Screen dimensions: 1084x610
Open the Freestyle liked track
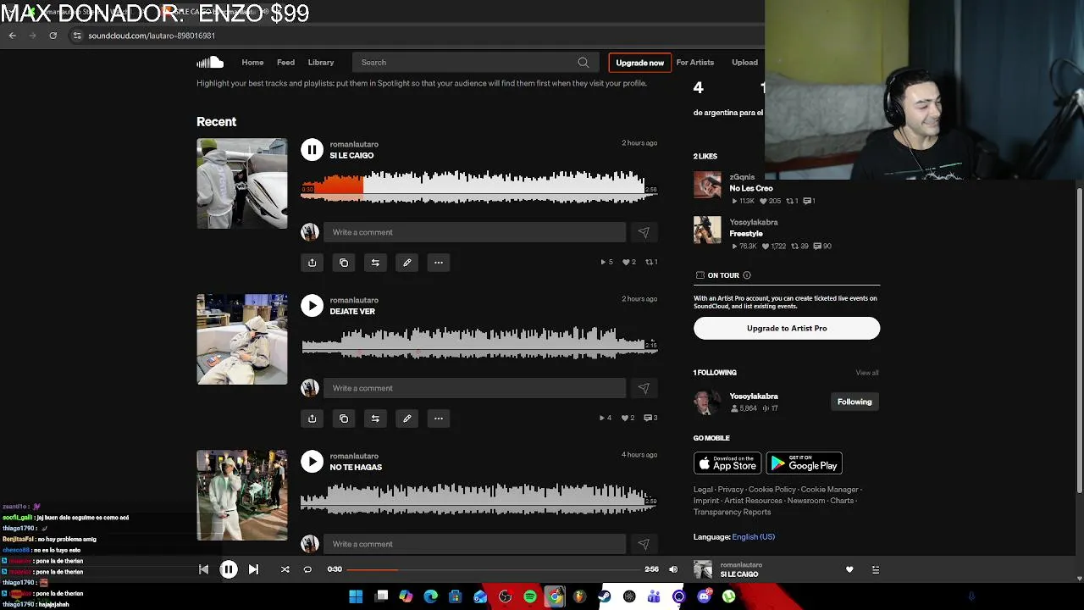pos(746,234)
